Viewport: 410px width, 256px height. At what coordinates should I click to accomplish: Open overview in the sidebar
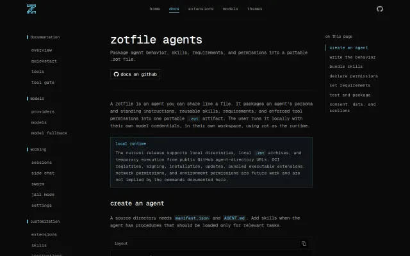tap(42, 50)
